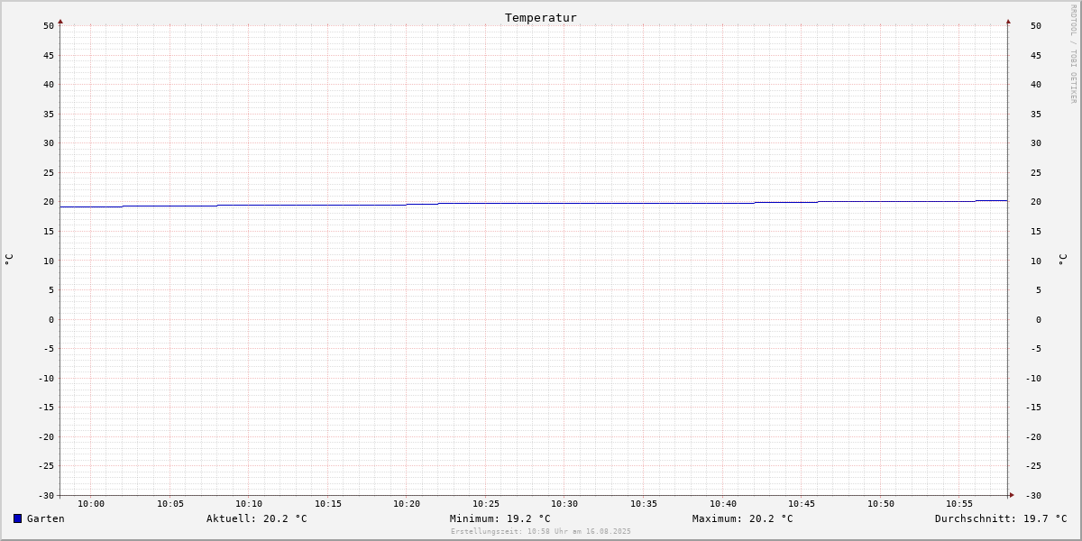Click the 10:05 time axis label
This screenshot has width=1082, height=541.
click(x=170, y=503)
